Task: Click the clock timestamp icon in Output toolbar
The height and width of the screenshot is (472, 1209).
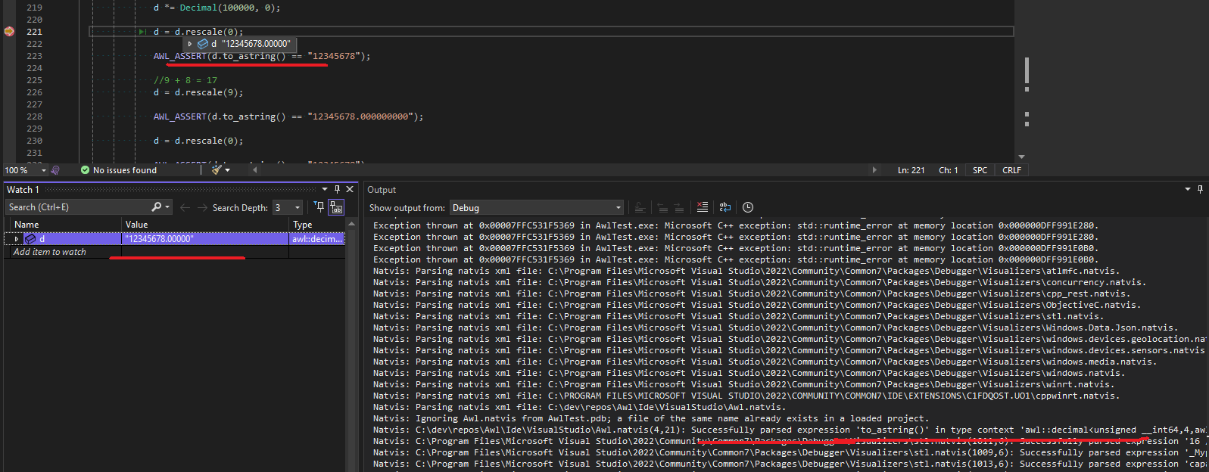Action: tap(748, 207)
